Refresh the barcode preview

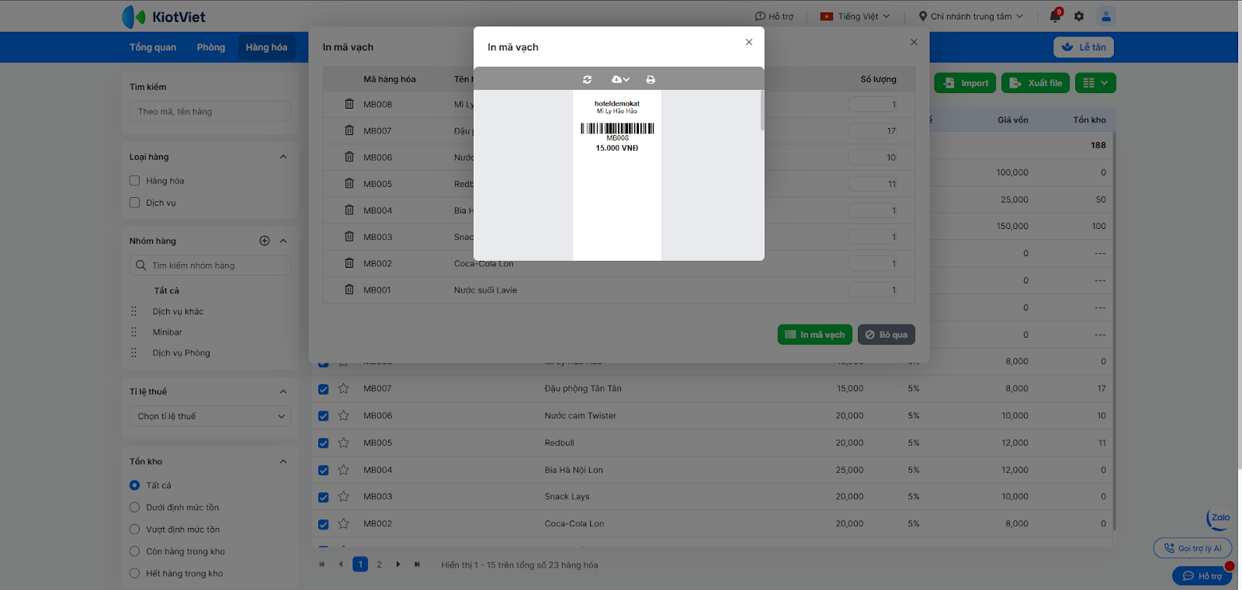[x=588, y=79]
